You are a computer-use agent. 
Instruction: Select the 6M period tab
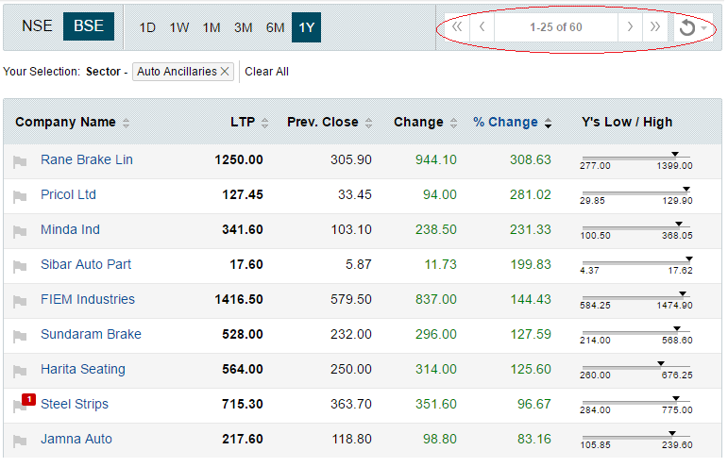pyautogui.click(x=275, y=27)
